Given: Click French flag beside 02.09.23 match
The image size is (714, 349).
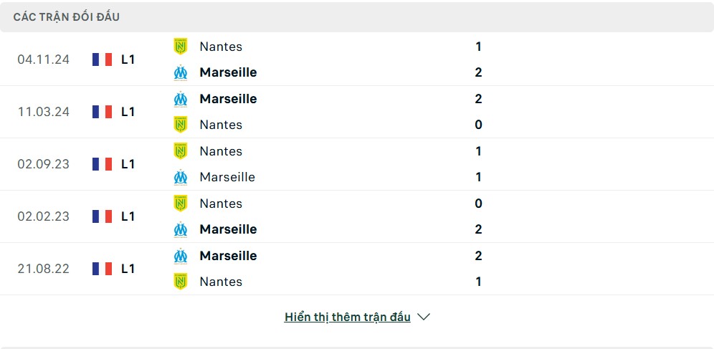Looking at the screenshot, I should [102, 164].
